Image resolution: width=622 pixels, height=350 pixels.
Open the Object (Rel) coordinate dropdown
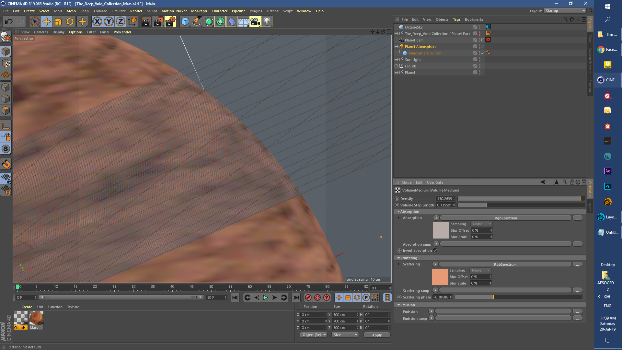click(314, 335)
